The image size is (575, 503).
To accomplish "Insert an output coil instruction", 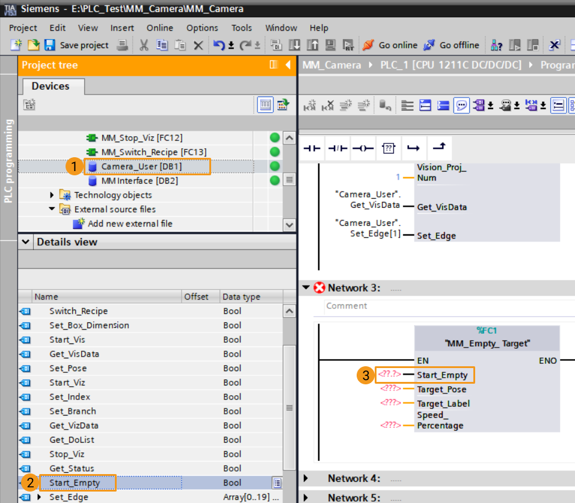I will (363, 148).
